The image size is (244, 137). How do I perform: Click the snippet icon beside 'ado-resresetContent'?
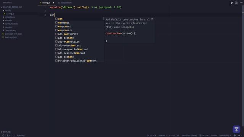[x=56, y=53]
